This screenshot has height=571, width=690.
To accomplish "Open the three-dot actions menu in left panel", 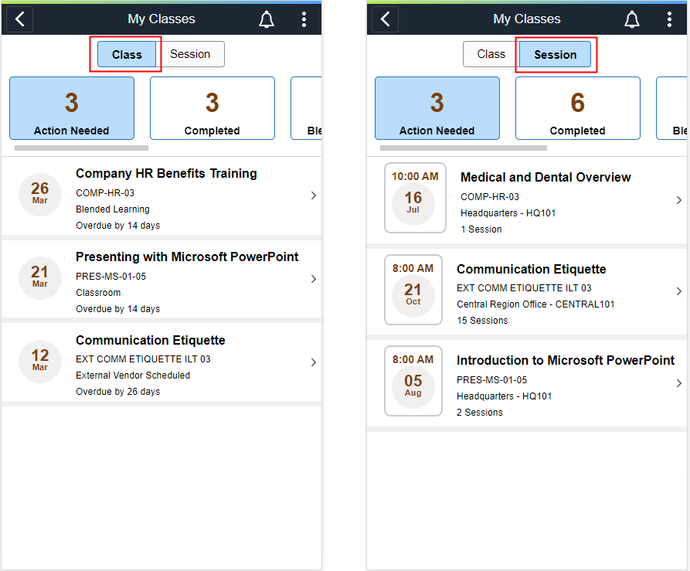I will coord(304,19).
